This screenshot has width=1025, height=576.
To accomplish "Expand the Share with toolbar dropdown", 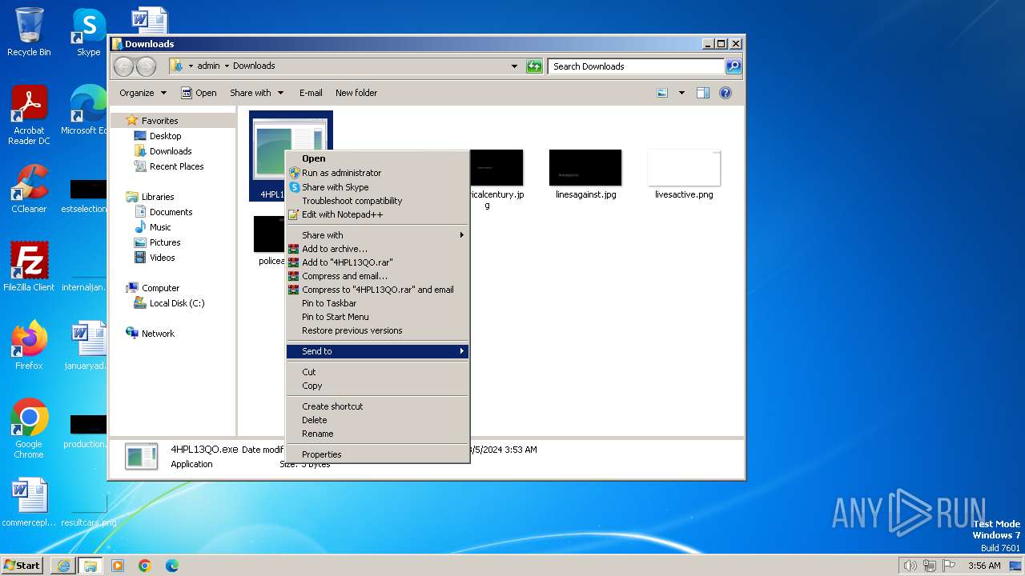I will (256, 93).
